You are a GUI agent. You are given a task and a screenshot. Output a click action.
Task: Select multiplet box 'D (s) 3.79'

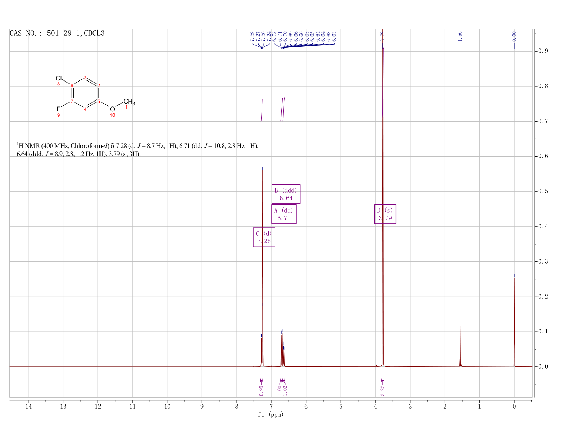click(385, 214)
